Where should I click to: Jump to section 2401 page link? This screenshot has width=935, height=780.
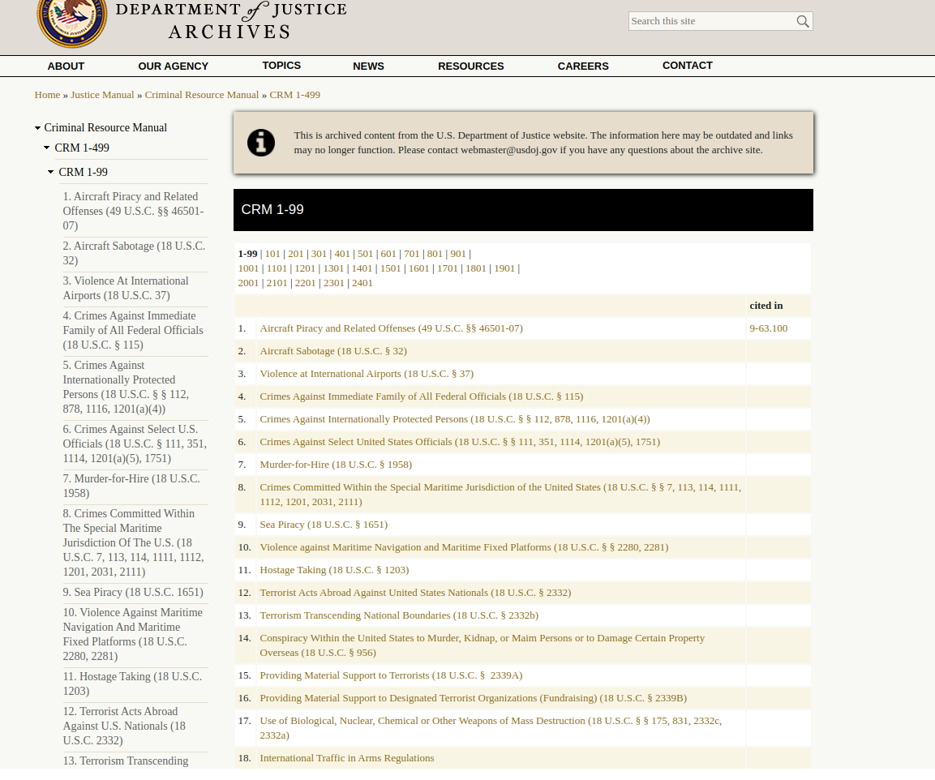pos(362,283)
